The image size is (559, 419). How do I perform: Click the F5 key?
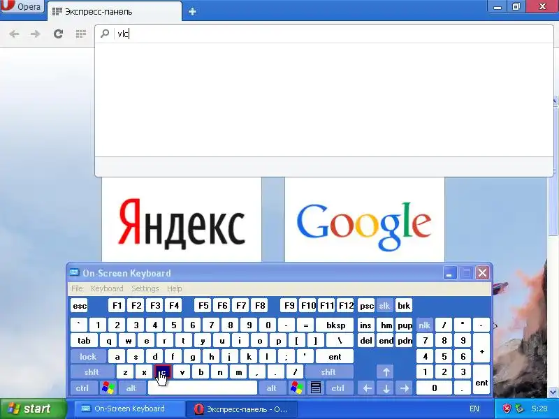[203, 306]
